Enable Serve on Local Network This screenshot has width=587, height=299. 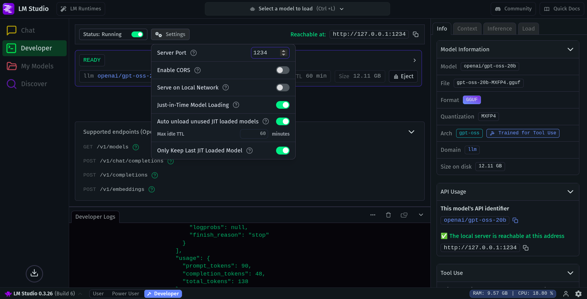(x=282, y=87)
